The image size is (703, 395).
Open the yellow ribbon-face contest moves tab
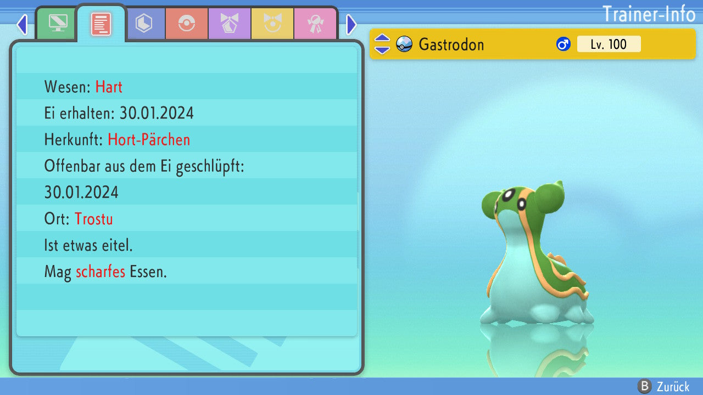272,24
